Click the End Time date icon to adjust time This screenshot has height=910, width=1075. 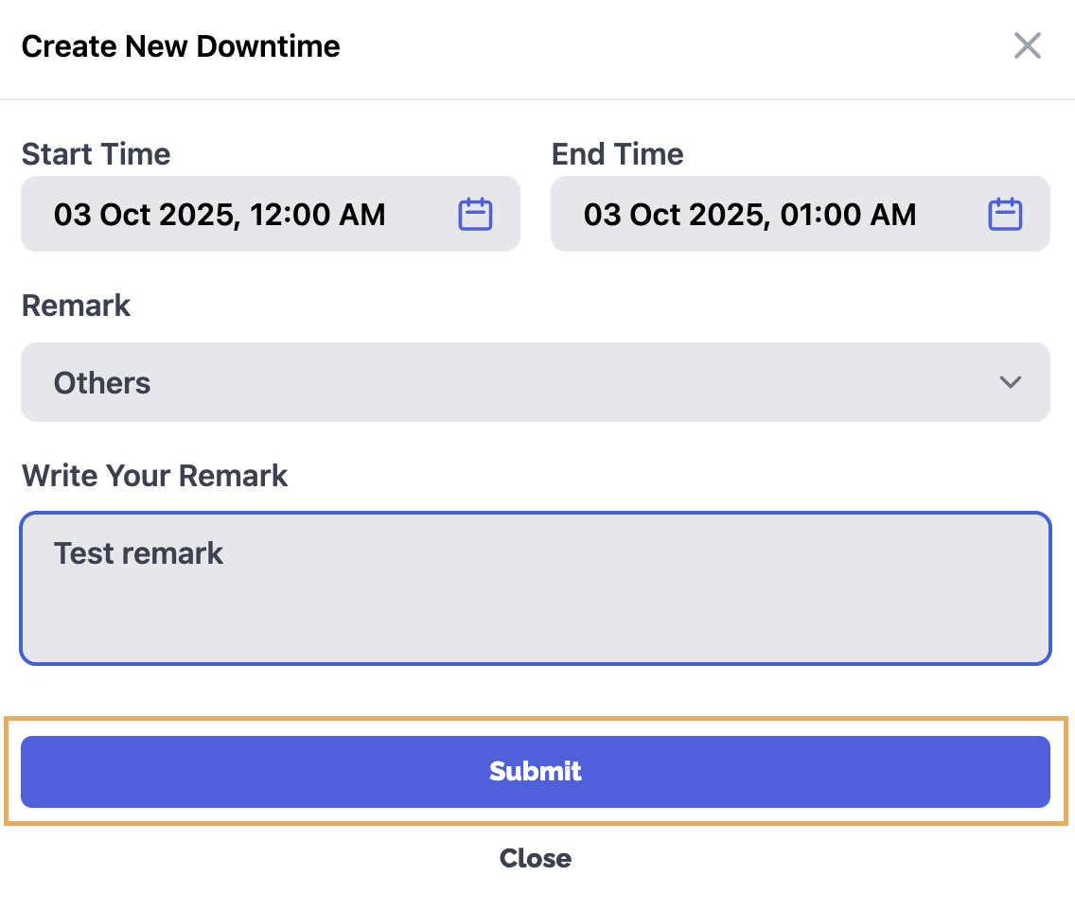point(1006,214)
